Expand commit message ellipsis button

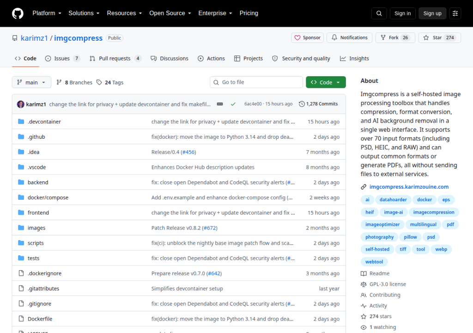(220, 104)
